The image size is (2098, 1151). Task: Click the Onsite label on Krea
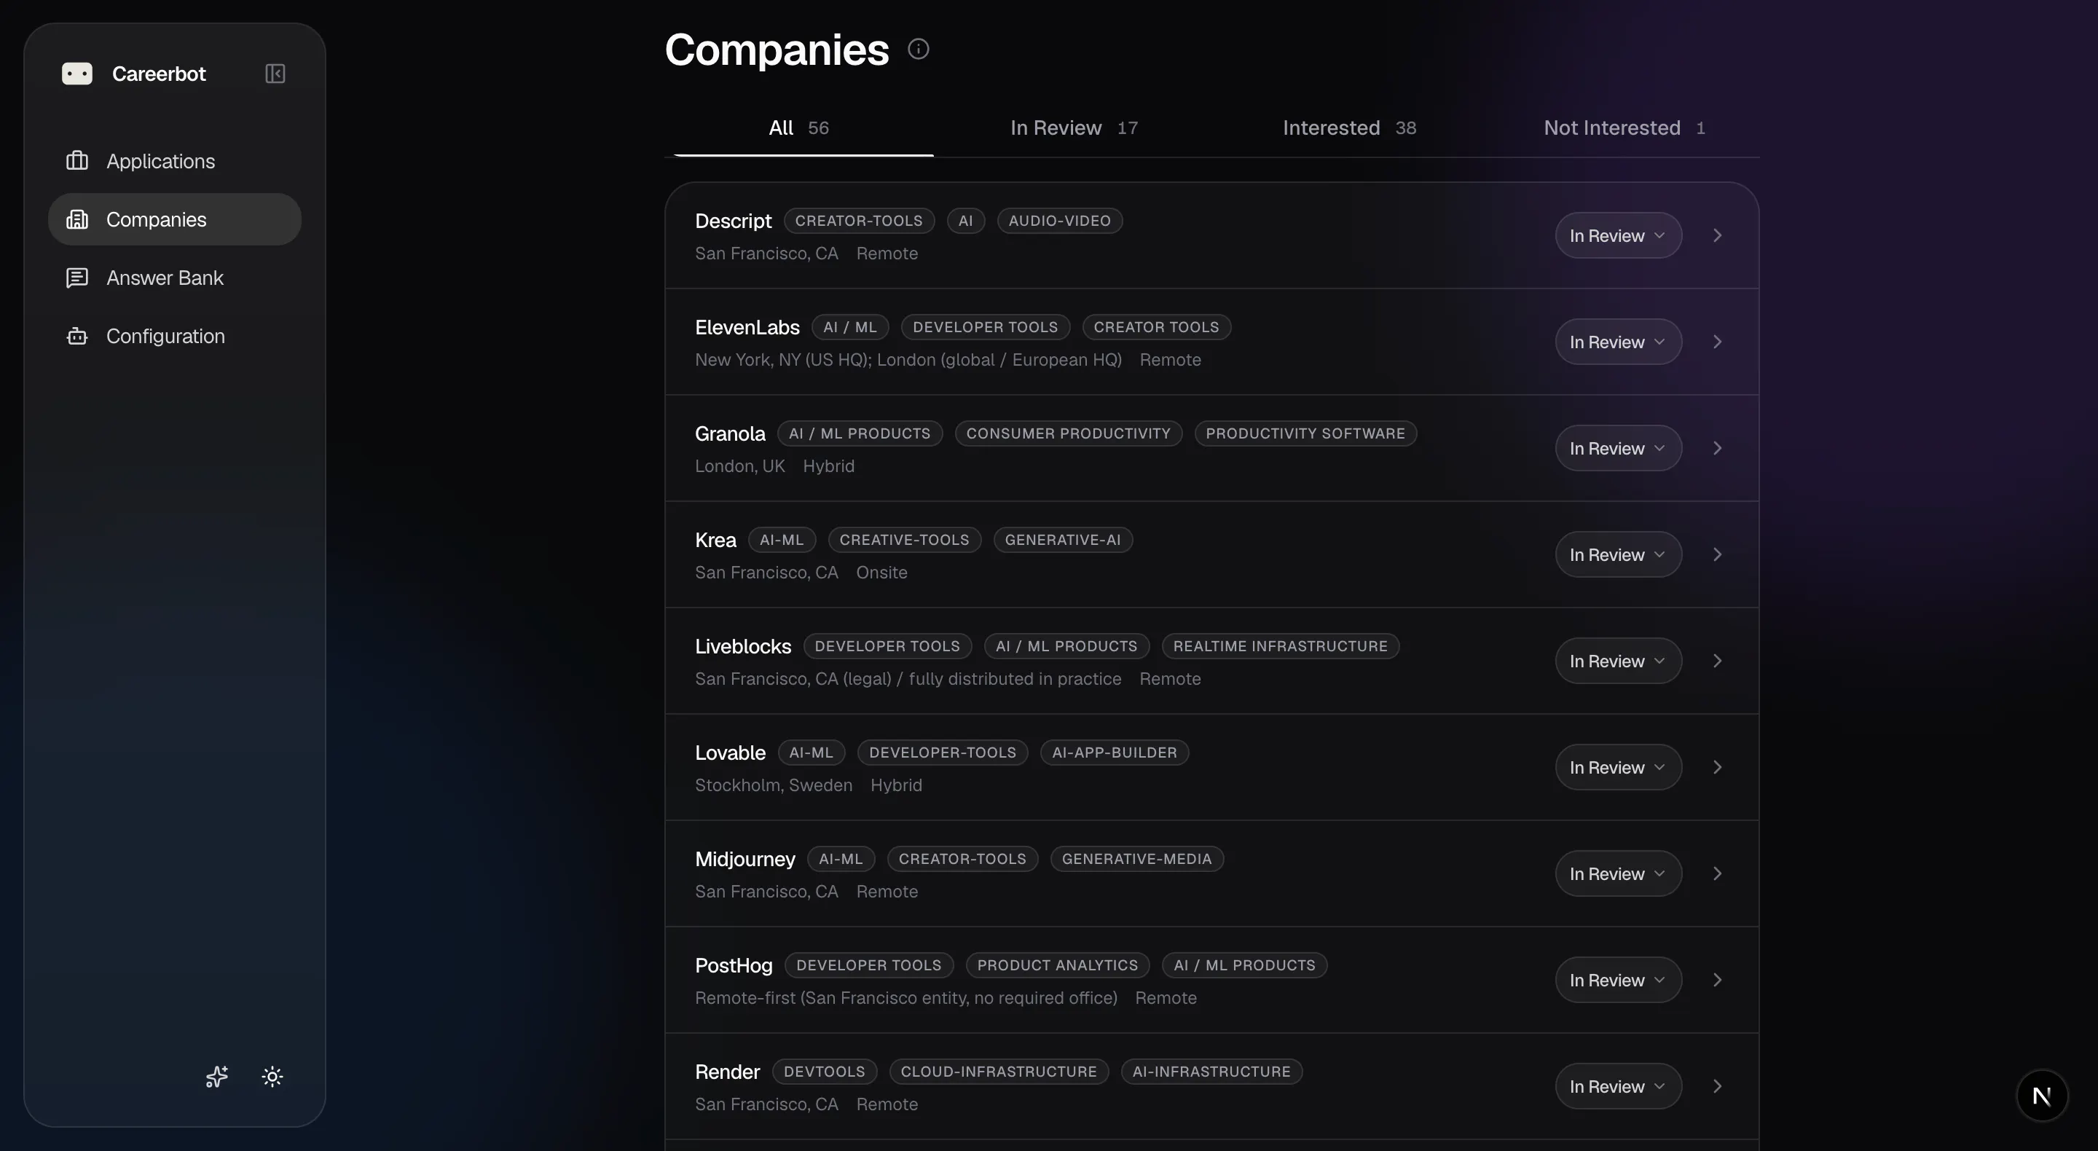coord(881,573)
